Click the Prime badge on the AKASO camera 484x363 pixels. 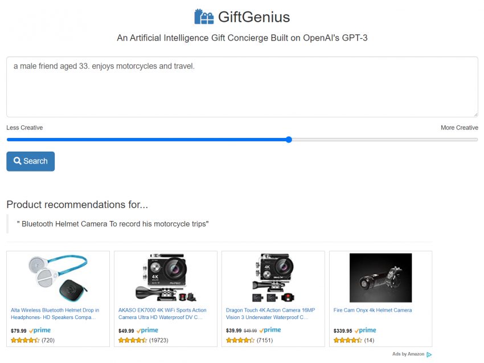147,331
